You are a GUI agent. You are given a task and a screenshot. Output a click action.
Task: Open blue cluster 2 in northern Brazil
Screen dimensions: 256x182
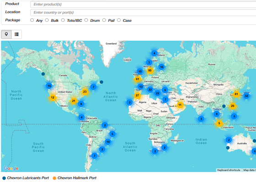[105, 125]
